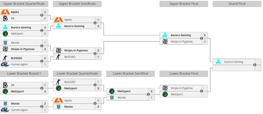Select Upper Bracket Quarterfinals header
Viewport: 263px width, 114px height.
tap(24, 4)
